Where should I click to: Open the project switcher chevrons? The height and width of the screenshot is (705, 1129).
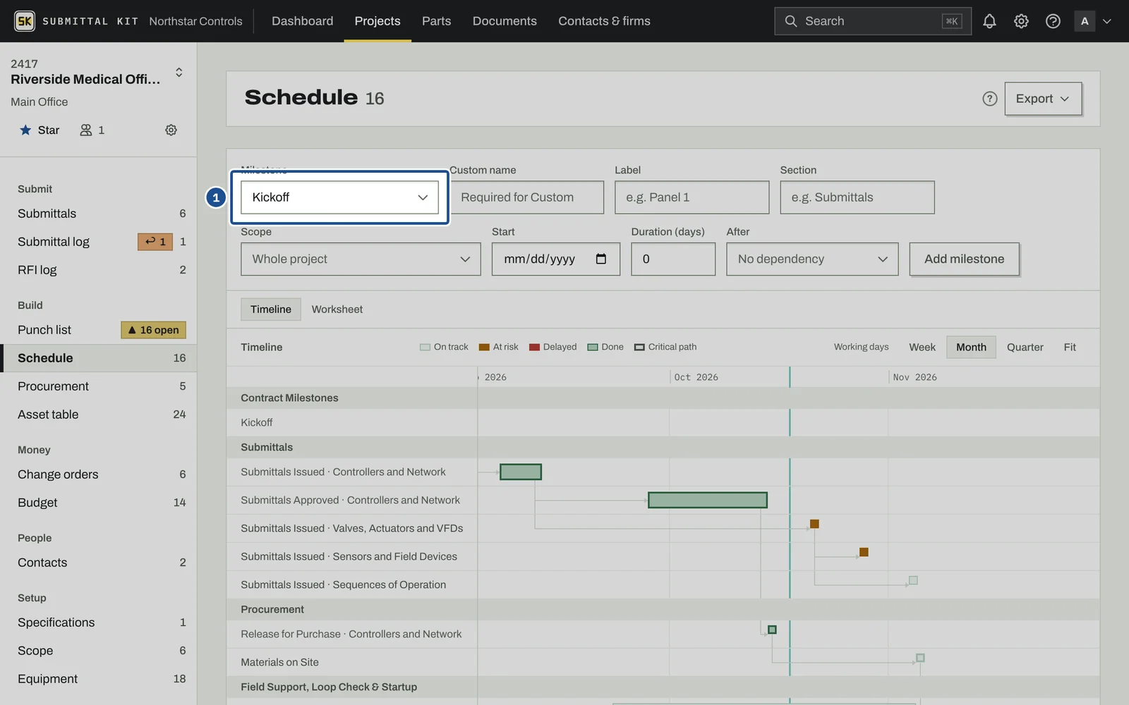click(179, 72)
